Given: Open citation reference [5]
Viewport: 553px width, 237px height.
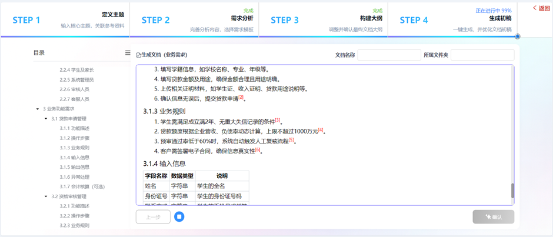Looking at the screenshot, I should pos(291,140).
